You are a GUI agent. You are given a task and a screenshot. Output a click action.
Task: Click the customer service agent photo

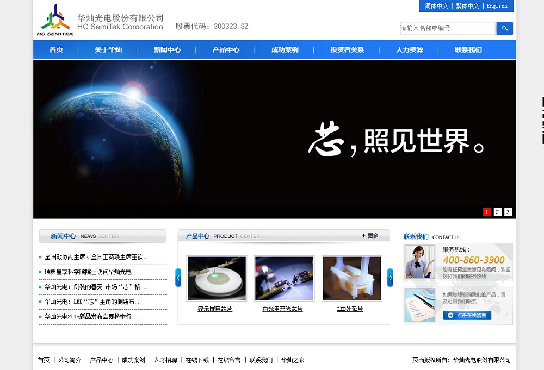[420, 261]
